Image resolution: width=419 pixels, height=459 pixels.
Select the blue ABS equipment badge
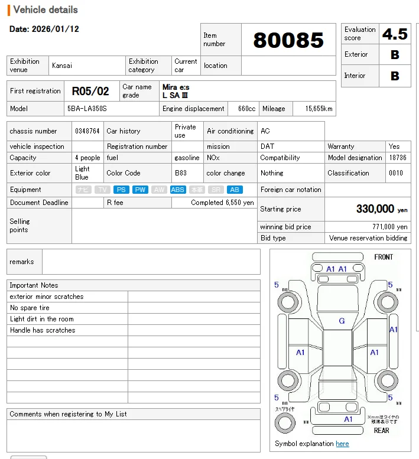click(178, 190)
